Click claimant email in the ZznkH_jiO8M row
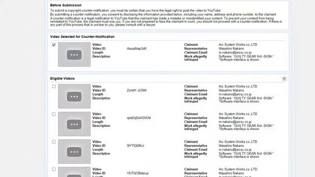 click(x=235, y=94)
